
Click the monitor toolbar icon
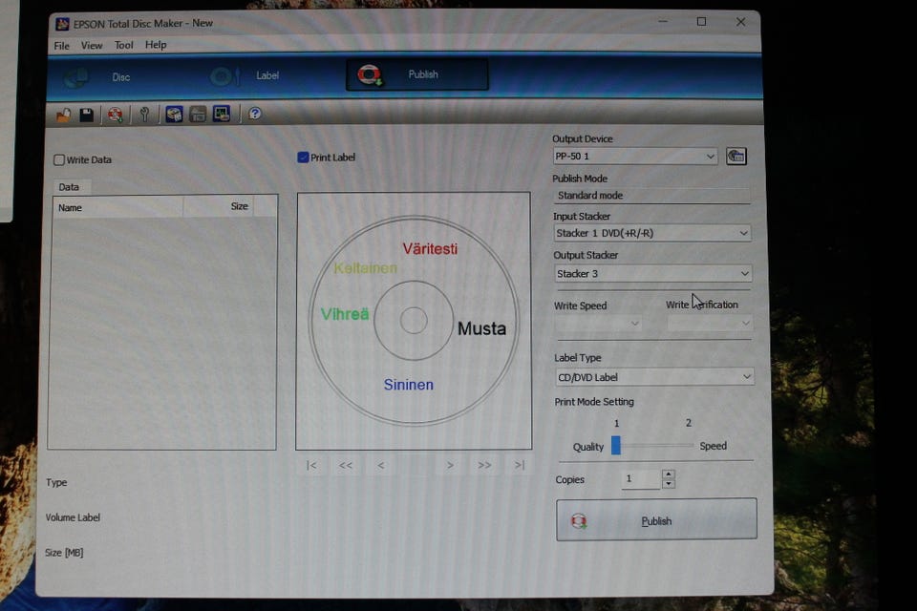pos(222,114)
